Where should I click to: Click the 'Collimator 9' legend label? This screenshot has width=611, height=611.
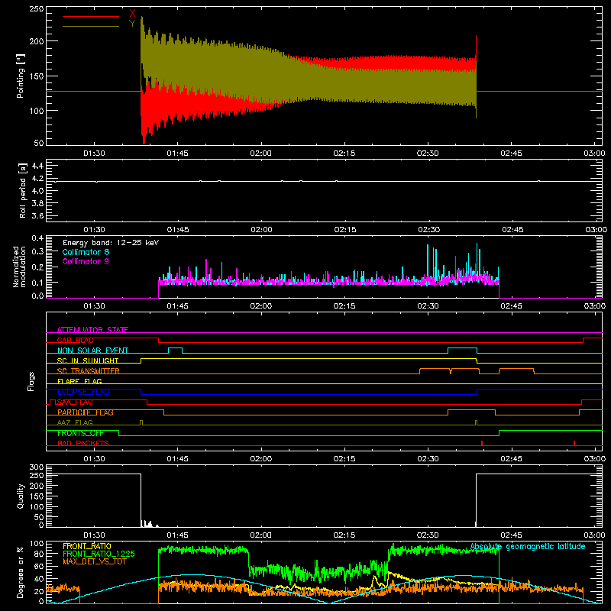(x=86, y=261)
